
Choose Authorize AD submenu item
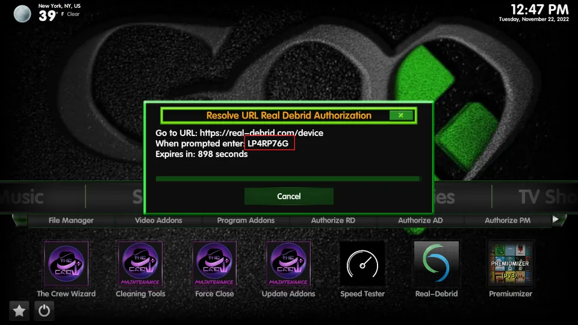click(420, 220)
